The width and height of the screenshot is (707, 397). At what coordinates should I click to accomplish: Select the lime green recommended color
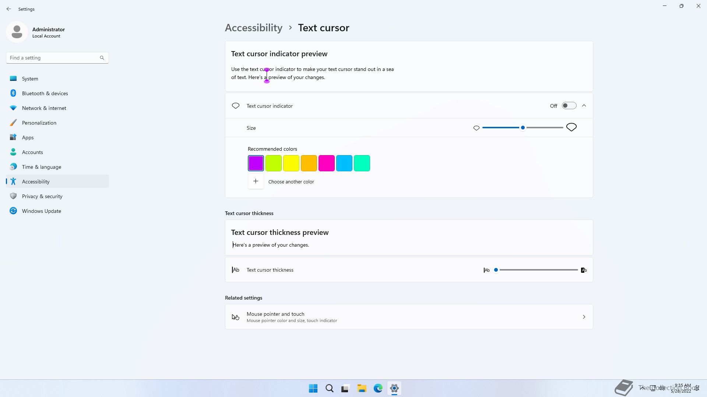click(274, 163)
